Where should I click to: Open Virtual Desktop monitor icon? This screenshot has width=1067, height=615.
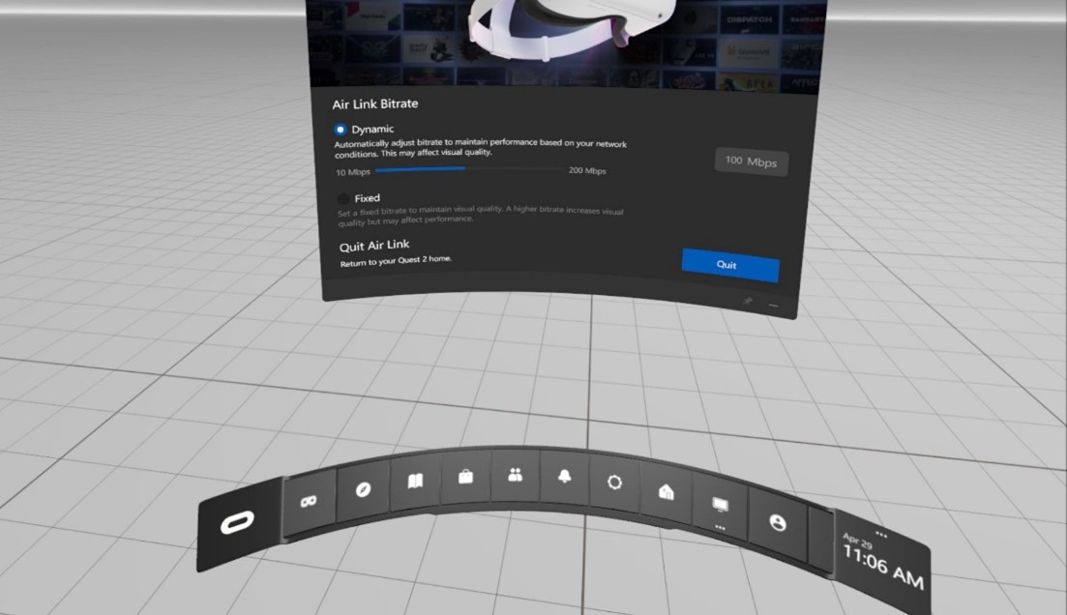point(719,505)
